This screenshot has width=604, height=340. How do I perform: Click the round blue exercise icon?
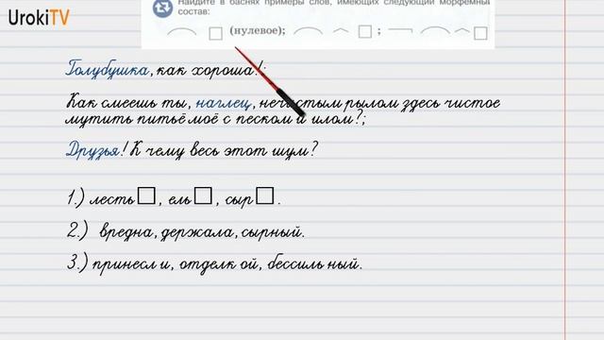162,8
